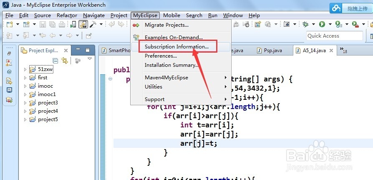373x180 pixels.
Task: Open the Back history dropdown arrow
Action: 60,36
